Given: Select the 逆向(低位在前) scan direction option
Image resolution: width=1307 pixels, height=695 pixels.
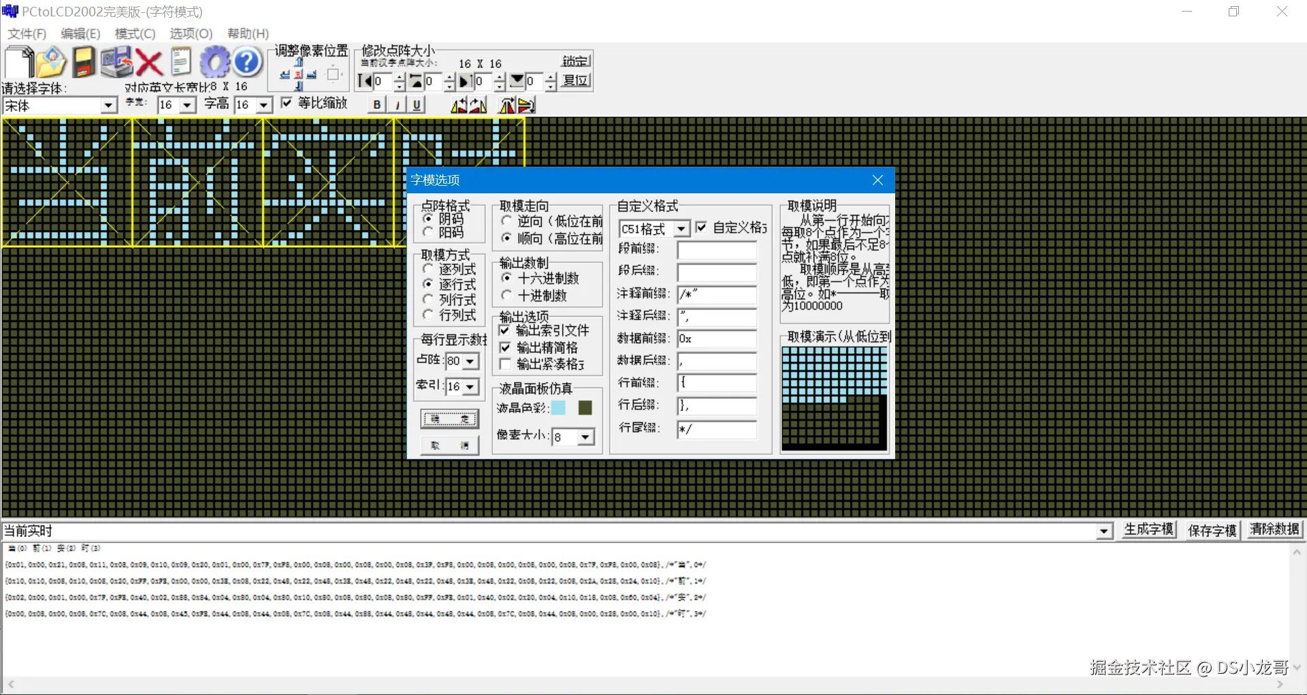Looking at the screenshot, I should [506, 221].
